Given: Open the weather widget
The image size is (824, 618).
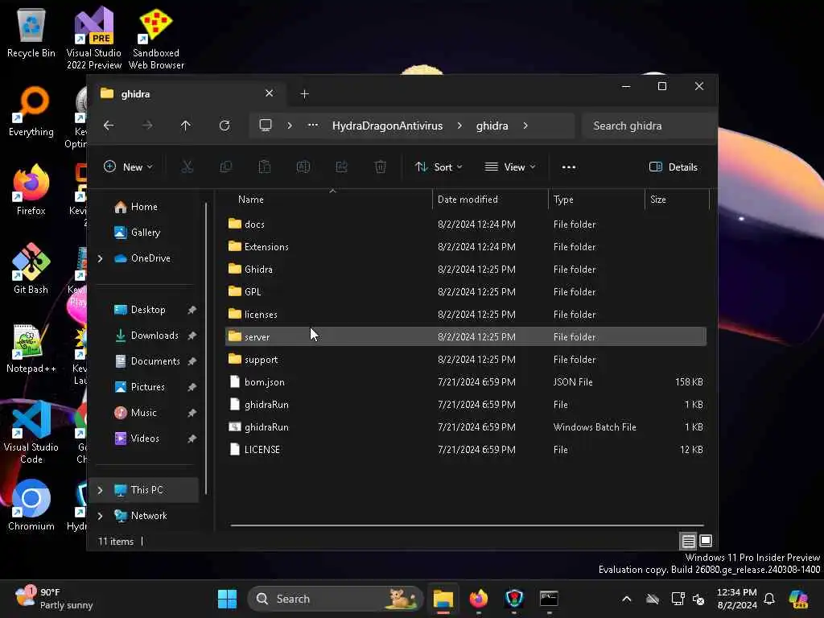Looking at the screenshot, I should (54, 599).
